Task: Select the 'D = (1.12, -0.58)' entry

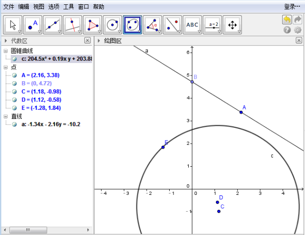Action: pos(41,100)
